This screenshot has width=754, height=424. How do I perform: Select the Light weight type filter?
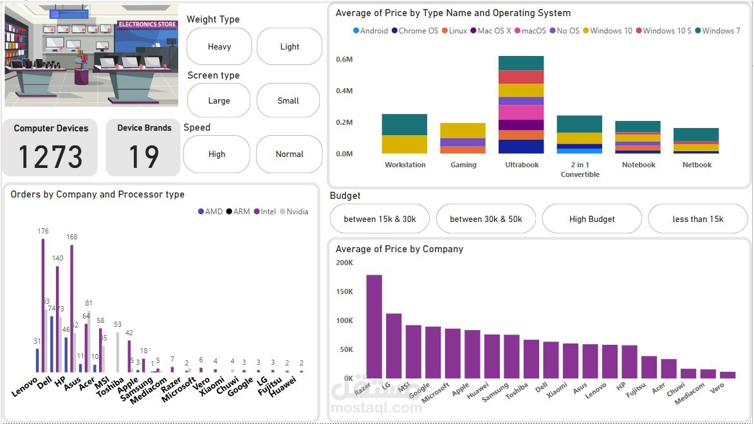tap(290, 46)
